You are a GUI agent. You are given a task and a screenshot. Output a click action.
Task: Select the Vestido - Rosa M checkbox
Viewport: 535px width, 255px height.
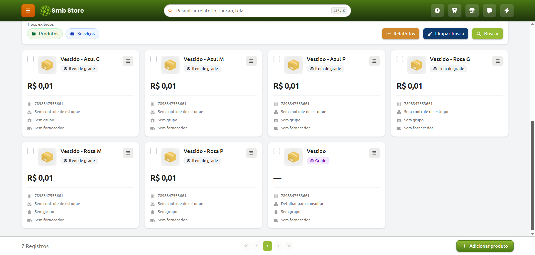[30, 151]
